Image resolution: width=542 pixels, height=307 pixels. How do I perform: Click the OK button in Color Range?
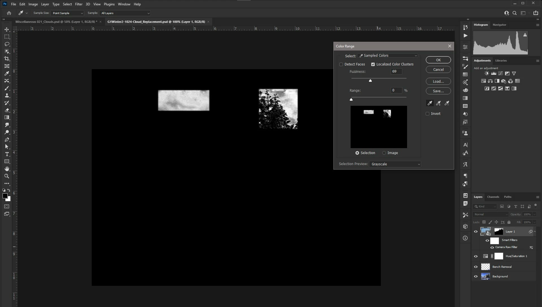click(438, 60)
